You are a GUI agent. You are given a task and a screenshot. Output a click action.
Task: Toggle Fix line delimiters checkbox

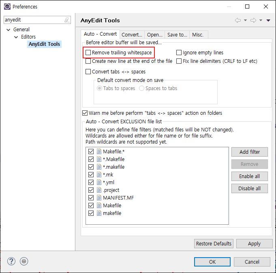click(x=179, y=61)
